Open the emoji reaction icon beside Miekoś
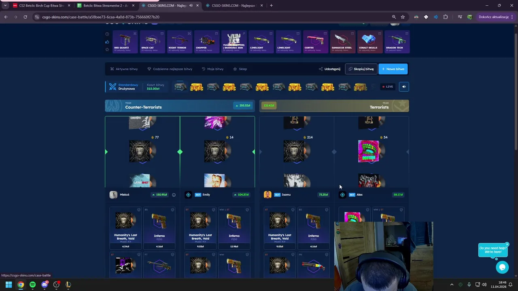The image size is (518, 291). tap(174, 195)
